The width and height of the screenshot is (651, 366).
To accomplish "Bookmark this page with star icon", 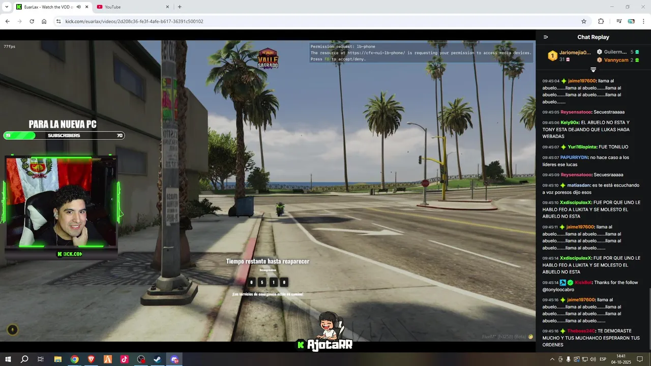I will click(x=584, y=21).
